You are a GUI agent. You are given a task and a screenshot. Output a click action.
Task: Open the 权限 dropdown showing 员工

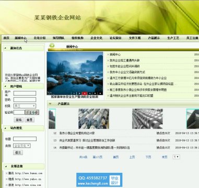[25, 106]
